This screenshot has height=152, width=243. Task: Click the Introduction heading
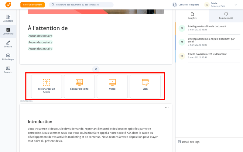[x=40, y=122]
